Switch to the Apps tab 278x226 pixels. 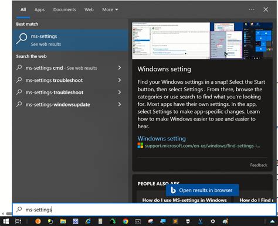click(x=39, y=9)
